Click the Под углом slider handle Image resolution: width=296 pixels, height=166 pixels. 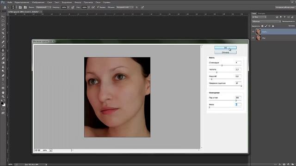pos(236,101)
